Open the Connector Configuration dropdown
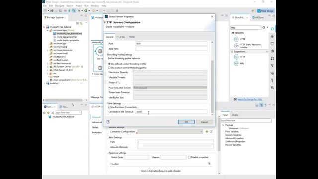This screenshot has height=179, width=318. click(170, 131)
